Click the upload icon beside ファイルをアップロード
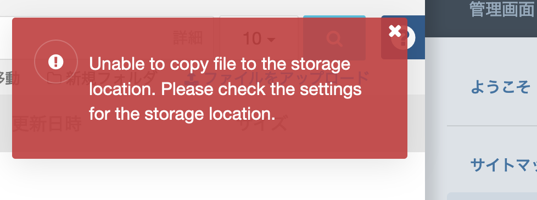This screenshot has height=200, width=537. (x=193, y=79)
